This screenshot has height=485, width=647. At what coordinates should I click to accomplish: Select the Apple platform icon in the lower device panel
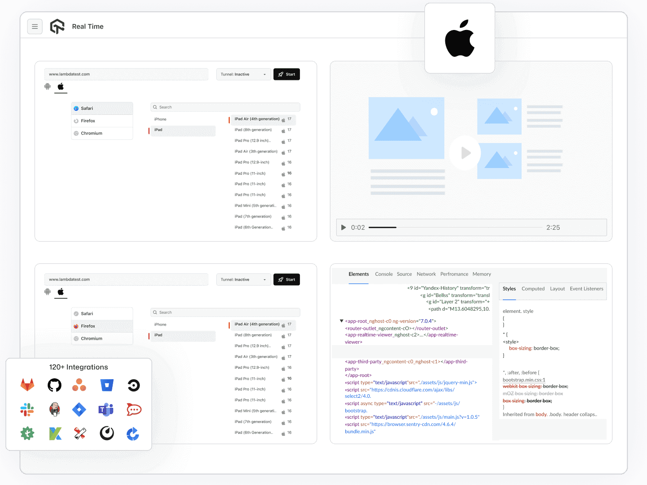60,292
